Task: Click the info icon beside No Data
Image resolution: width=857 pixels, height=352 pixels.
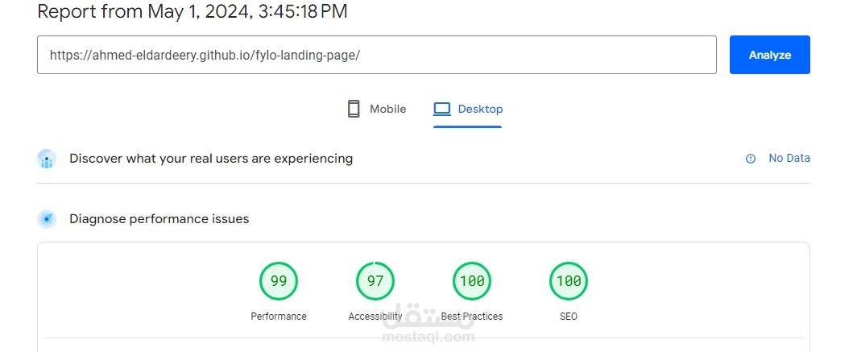Action: (x=751, y=159)
